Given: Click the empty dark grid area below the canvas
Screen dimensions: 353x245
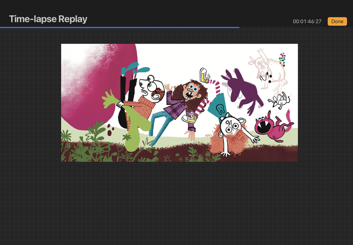Looking at the screenshot, I should [176, 203].
